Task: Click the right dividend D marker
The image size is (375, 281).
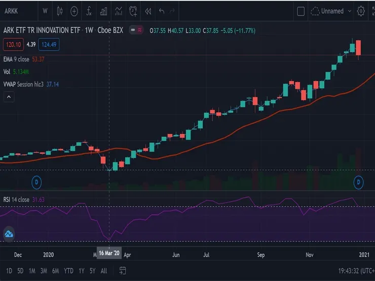Action: [x=358, y=182]
